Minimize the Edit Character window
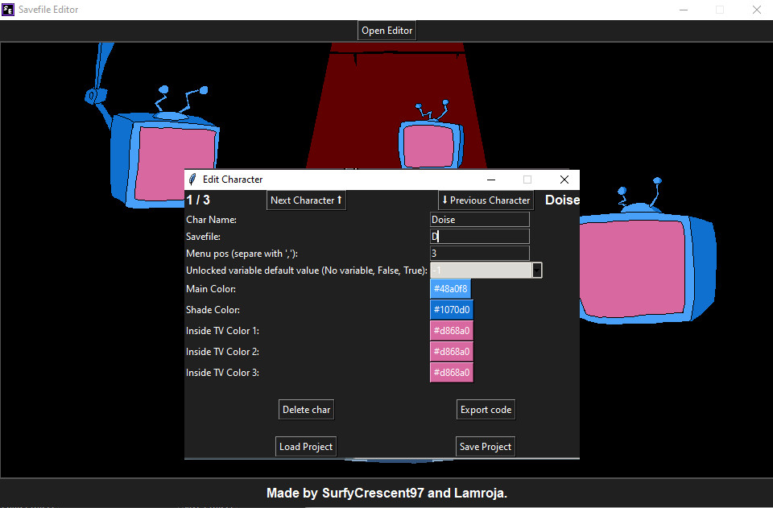 (491, 180)
